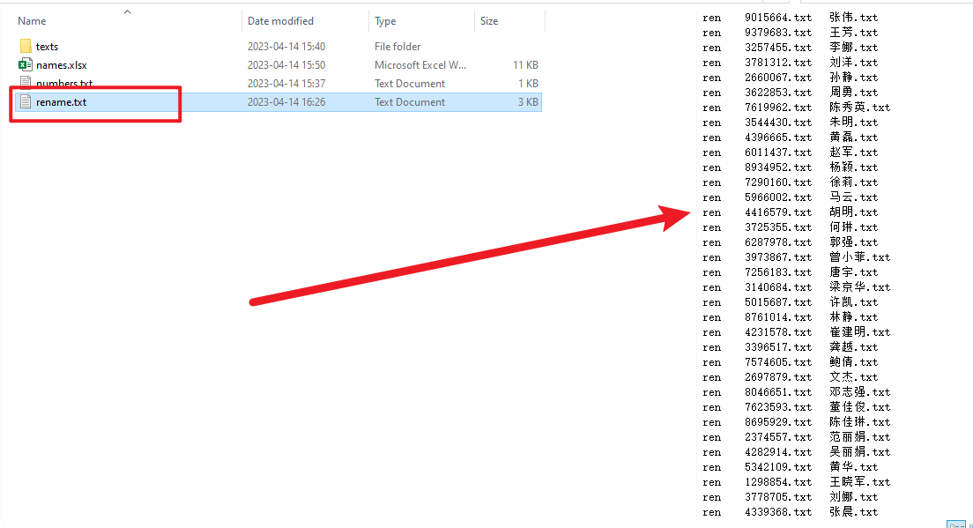
Task: Click the line containing 9015664.txt
Action: pos(777,18)
